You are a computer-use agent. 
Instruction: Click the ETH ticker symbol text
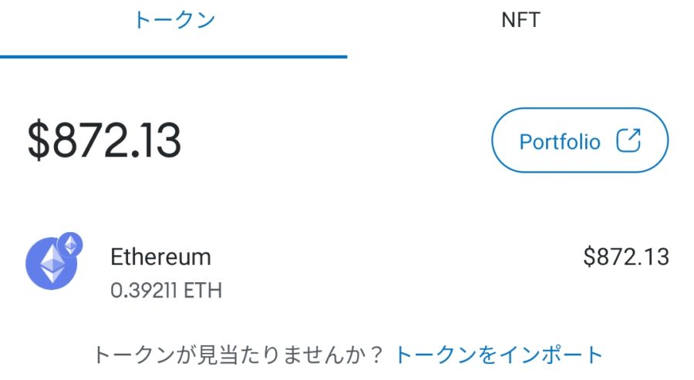click(x=204, y=291)
